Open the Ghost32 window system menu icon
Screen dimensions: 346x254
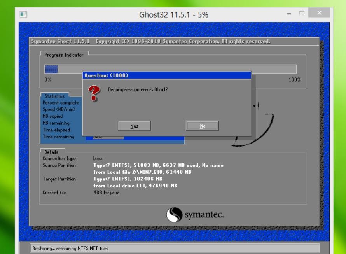click(23, 14)
